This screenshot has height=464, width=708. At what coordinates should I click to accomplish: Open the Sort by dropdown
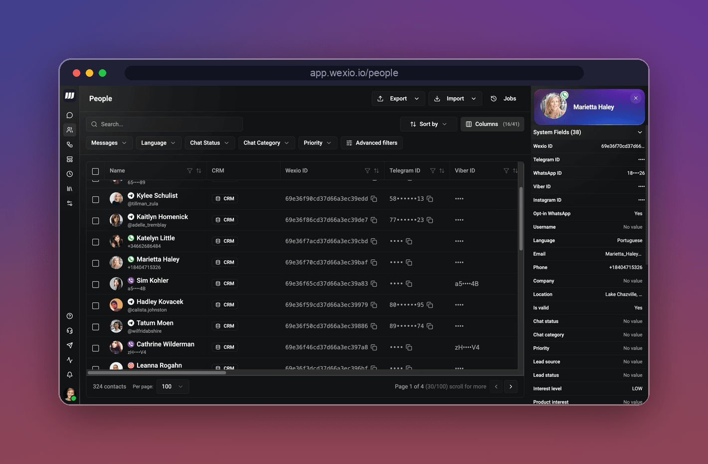(428, 124)
